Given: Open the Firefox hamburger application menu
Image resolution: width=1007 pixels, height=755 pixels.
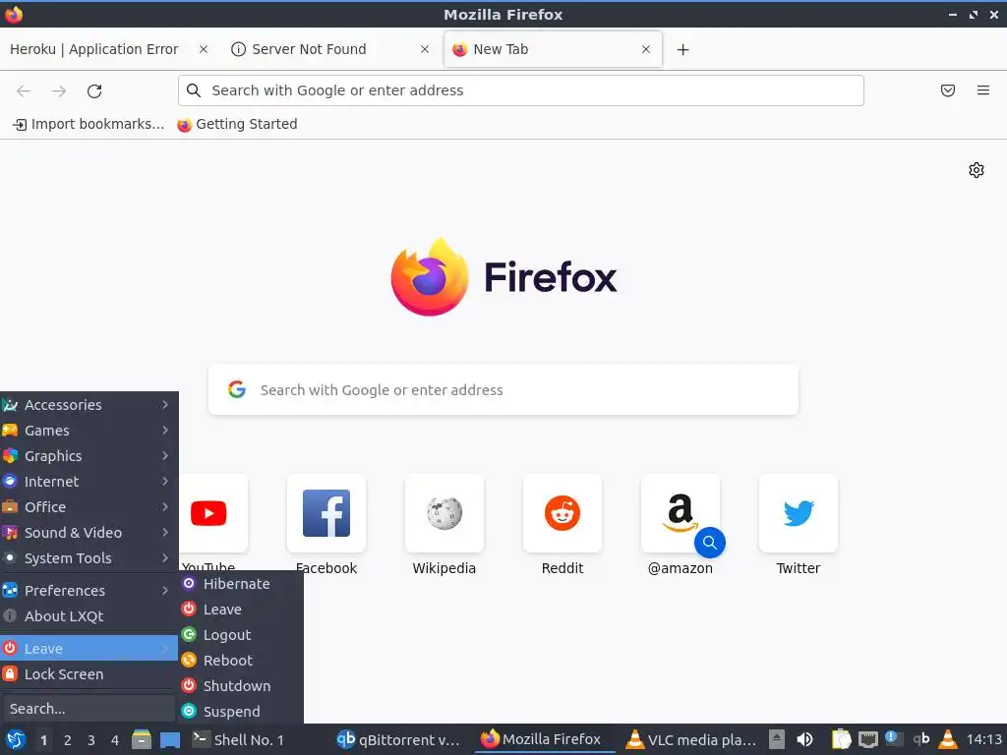Looking at the screenshot, I should [983, 90].
